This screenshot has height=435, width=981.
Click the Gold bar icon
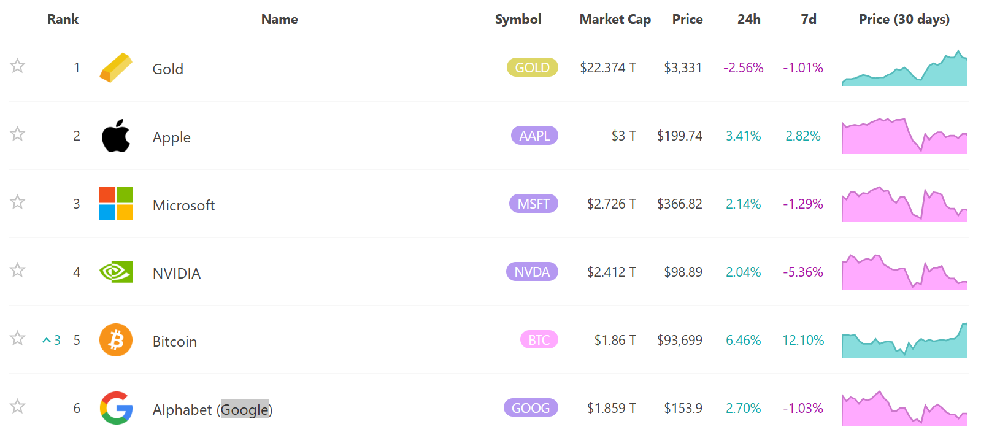[x=116, y=67]
